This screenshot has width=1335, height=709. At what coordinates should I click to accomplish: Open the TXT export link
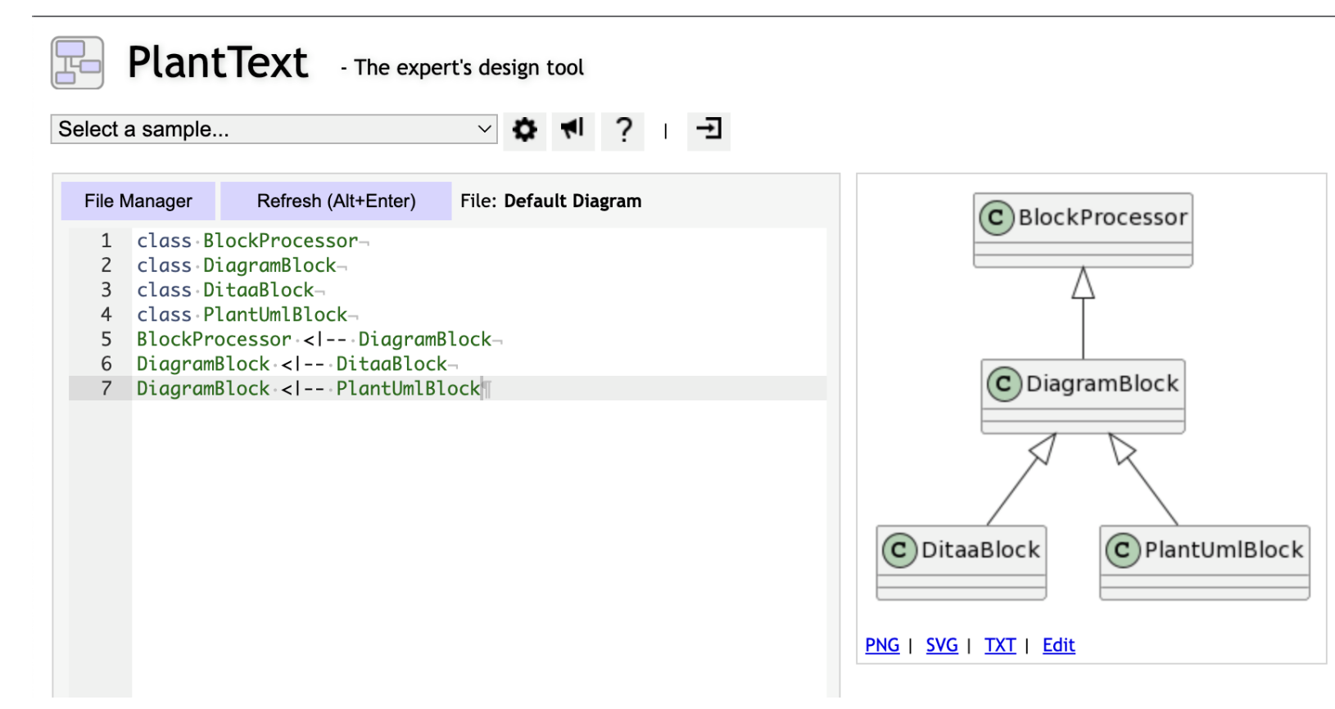(1000, 645)
